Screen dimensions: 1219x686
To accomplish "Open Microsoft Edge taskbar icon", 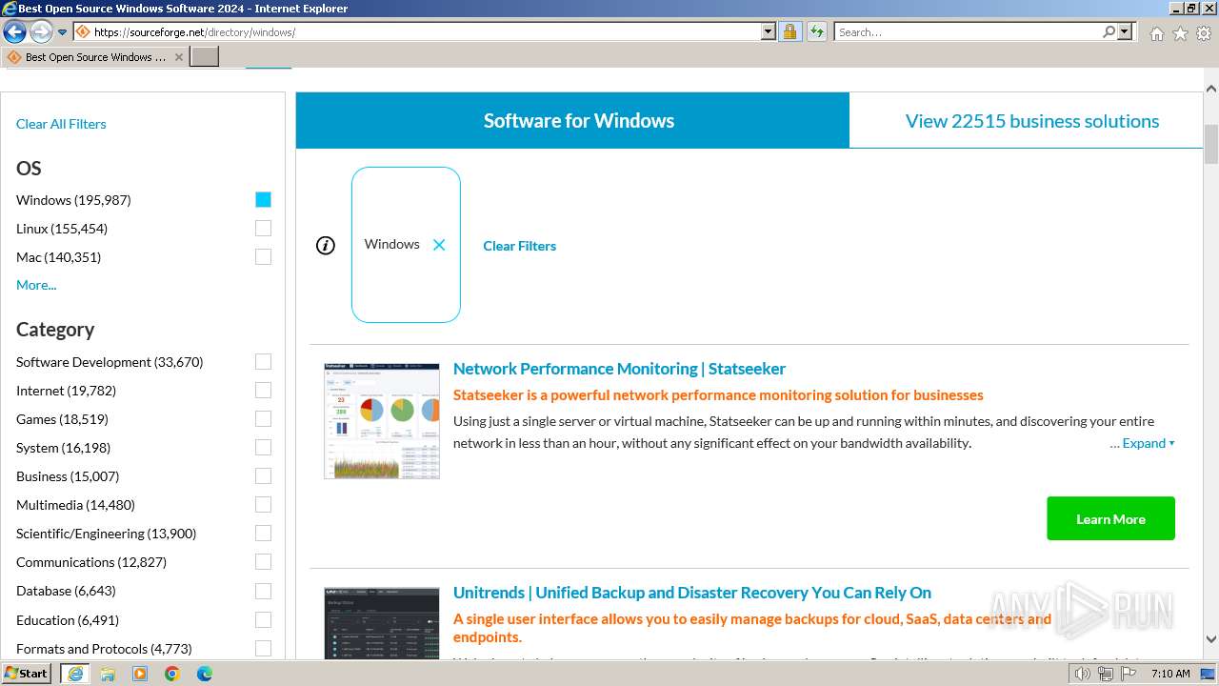I will [x=205, y=674].
